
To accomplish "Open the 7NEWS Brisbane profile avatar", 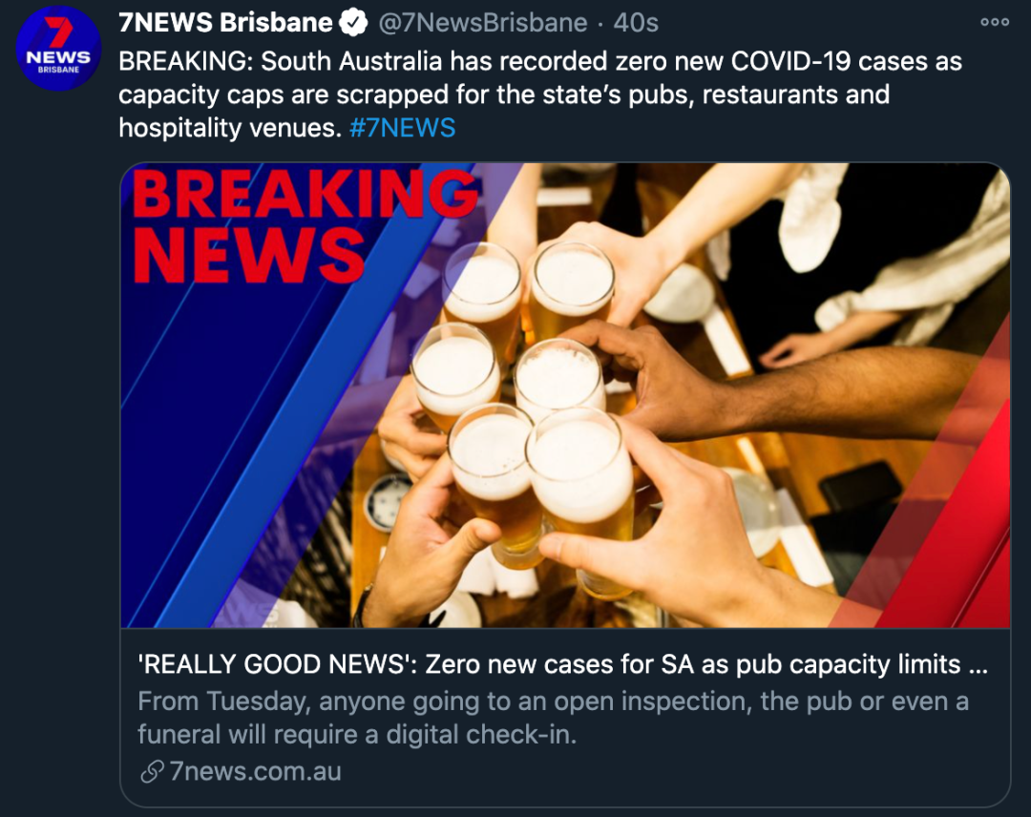I will 58,49.
